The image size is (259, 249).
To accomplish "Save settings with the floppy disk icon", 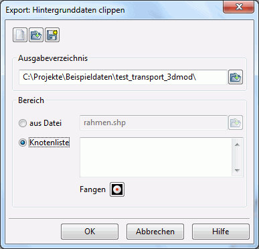I will pos(52,35).
